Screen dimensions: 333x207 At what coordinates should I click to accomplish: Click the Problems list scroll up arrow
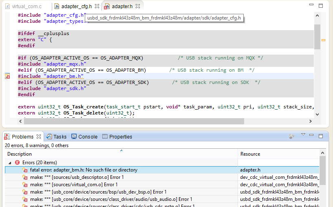click(x=322, y=153)
